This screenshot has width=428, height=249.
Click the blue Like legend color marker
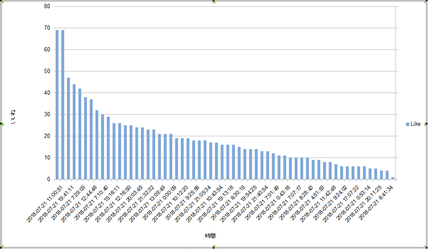pyautogui.click(x=407, y=124)
